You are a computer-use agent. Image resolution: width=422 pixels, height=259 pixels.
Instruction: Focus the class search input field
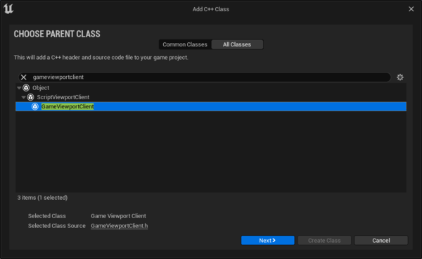pyautogui.click(x=209, y=77)
